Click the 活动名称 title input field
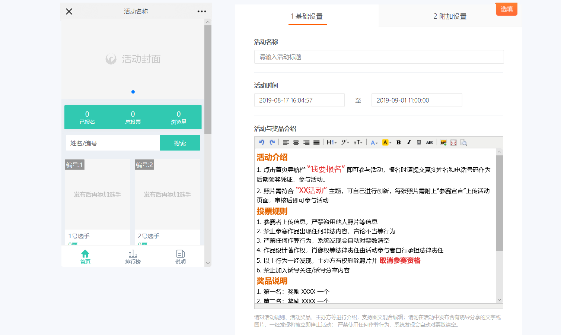Screen dimensions: 561x335 (379, 57)
